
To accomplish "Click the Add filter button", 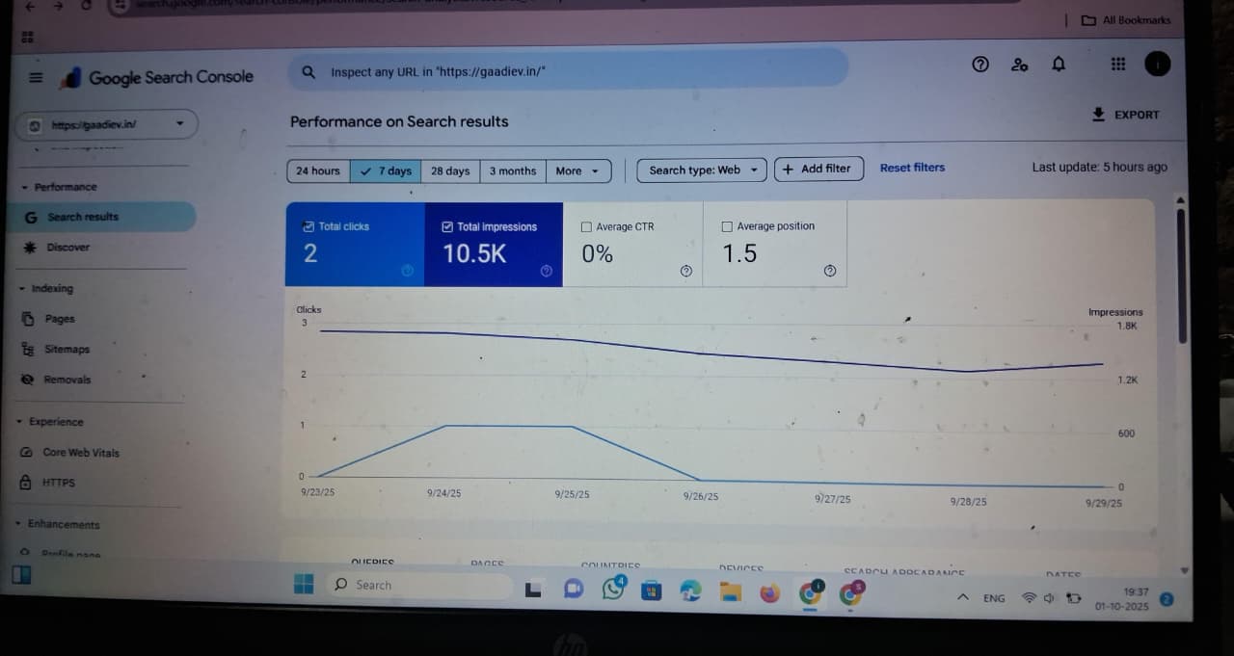I will [818, 169].
